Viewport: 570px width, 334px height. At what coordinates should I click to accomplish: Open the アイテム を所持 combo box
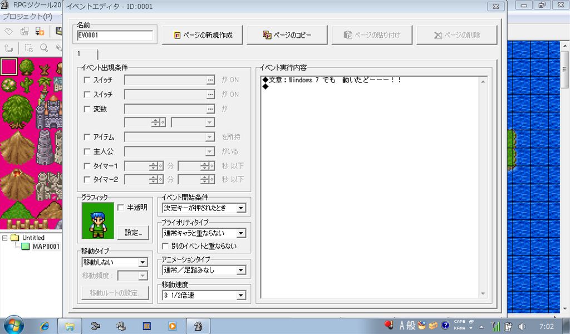169,137
